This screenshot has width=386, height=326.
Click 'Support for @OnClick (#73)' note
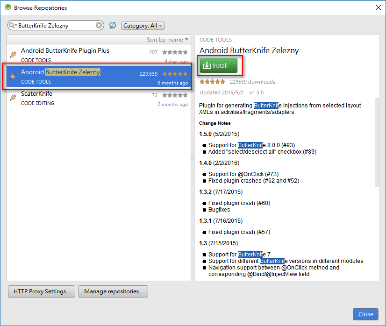pyautogui.click(x=243, y=174)
